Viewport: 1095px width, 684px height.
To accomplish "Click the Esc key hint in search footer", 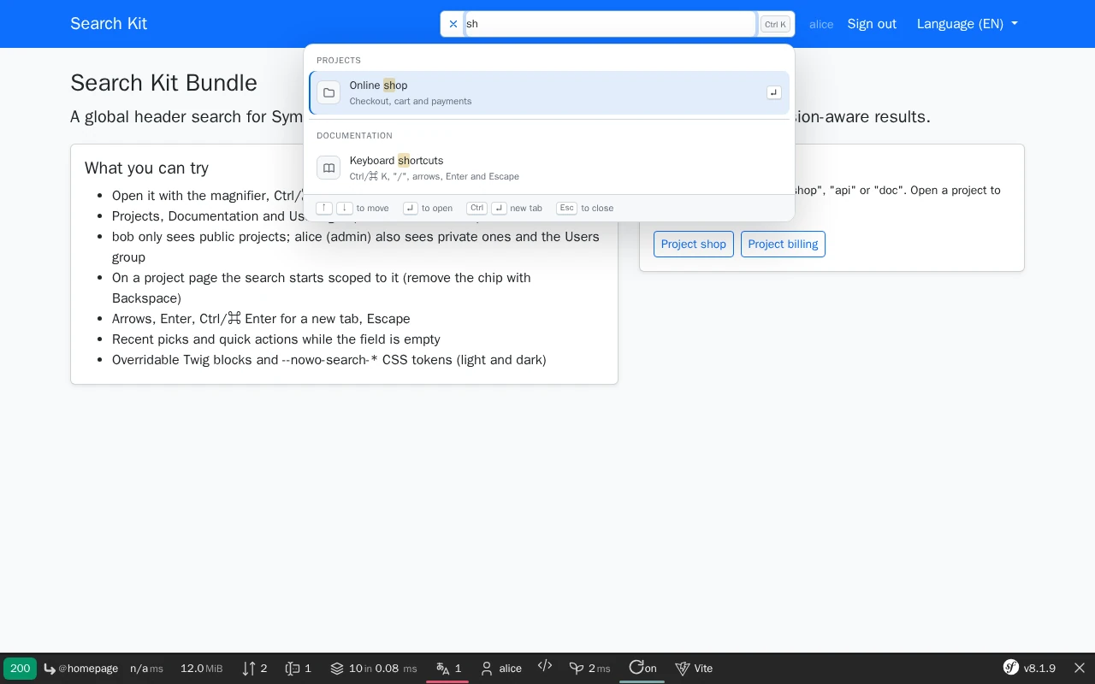I will click(566, 208).
